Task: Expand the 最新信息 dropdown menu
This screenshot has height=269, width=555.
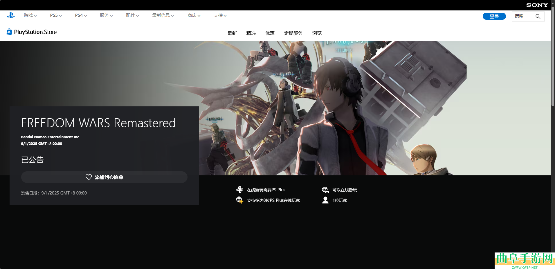Action: [x=163, y=15]
